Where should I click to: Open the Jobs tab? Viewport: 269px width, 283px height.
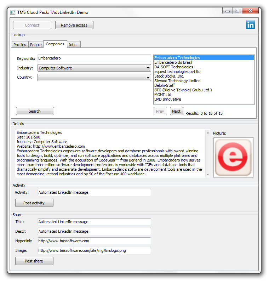coord(74,45)
